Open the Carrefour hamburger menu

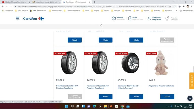pyautogui.click(x=18, y=18)
